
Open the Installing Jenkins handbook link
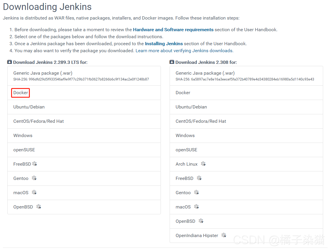pos(164,44)
